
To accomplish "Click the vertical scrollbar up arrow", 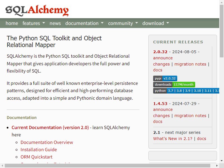I will 221,2.
